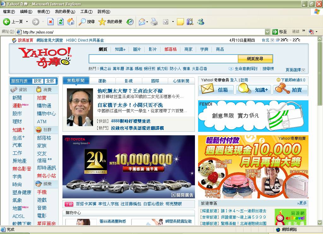This screenshot has width=323, height=234.
Task: Click the set-as-homepage house icon
Action: click(14, 40)
